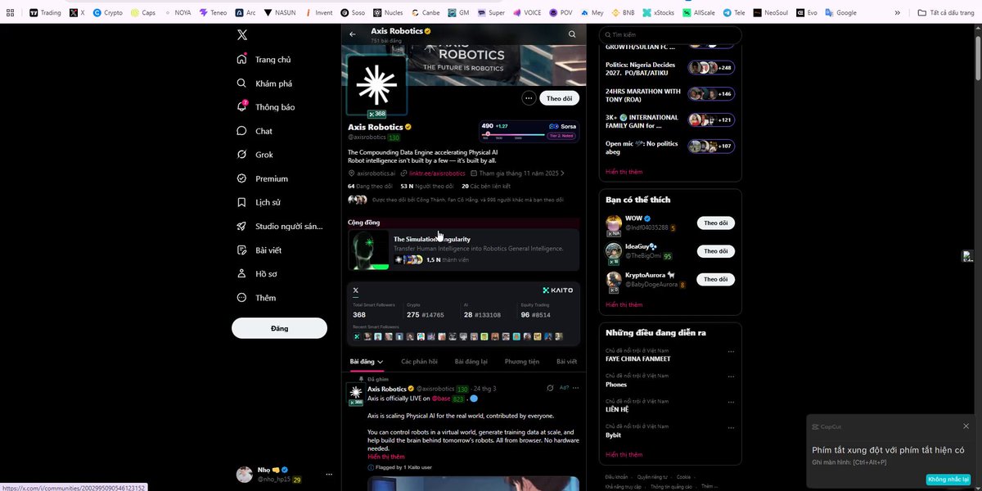
Task: Open the axisrobotics.ai website link
Action: (376, 173)
